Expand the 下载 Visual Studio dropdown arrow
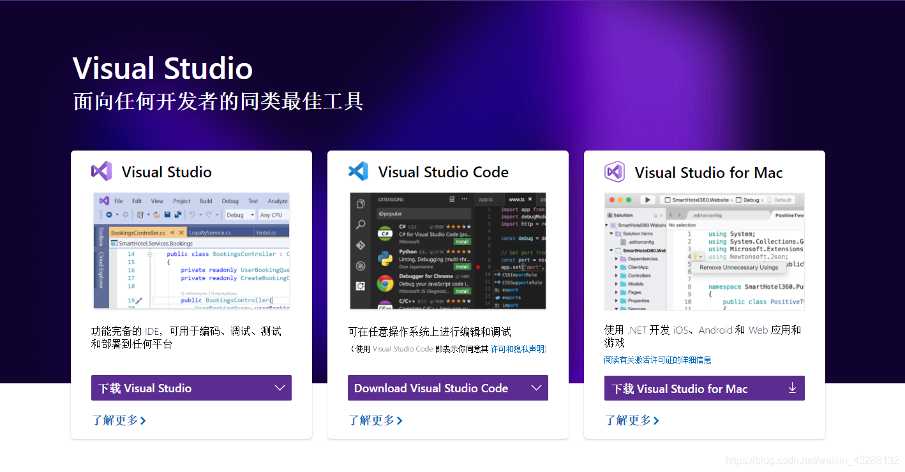The image size is (905, 472). [x=280, y=388]
